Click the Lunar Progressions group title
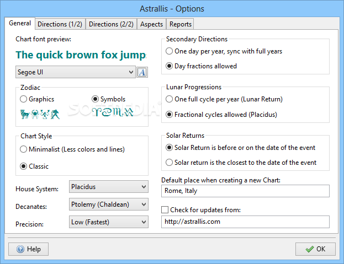The width and height of the screenshot is (344, 264). coord(194,87)
